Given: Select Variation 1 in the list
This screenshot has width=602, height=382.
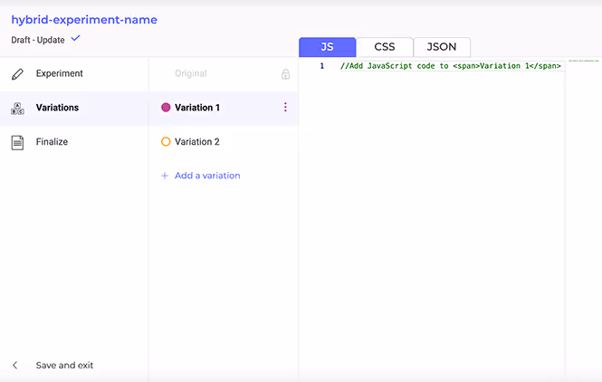Looking at the screenshot, I should point(224,108).
